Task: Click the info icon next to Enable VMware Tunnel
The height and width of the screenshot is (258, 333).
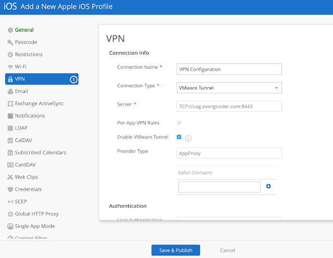Action: pyautogui.click(x=188, y=138)
